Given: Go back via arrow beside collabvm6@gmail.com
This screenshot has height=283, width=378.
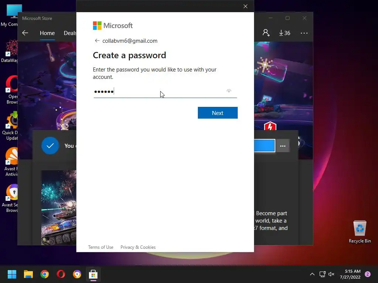Looking at the screenshot, I should [97, 41].
